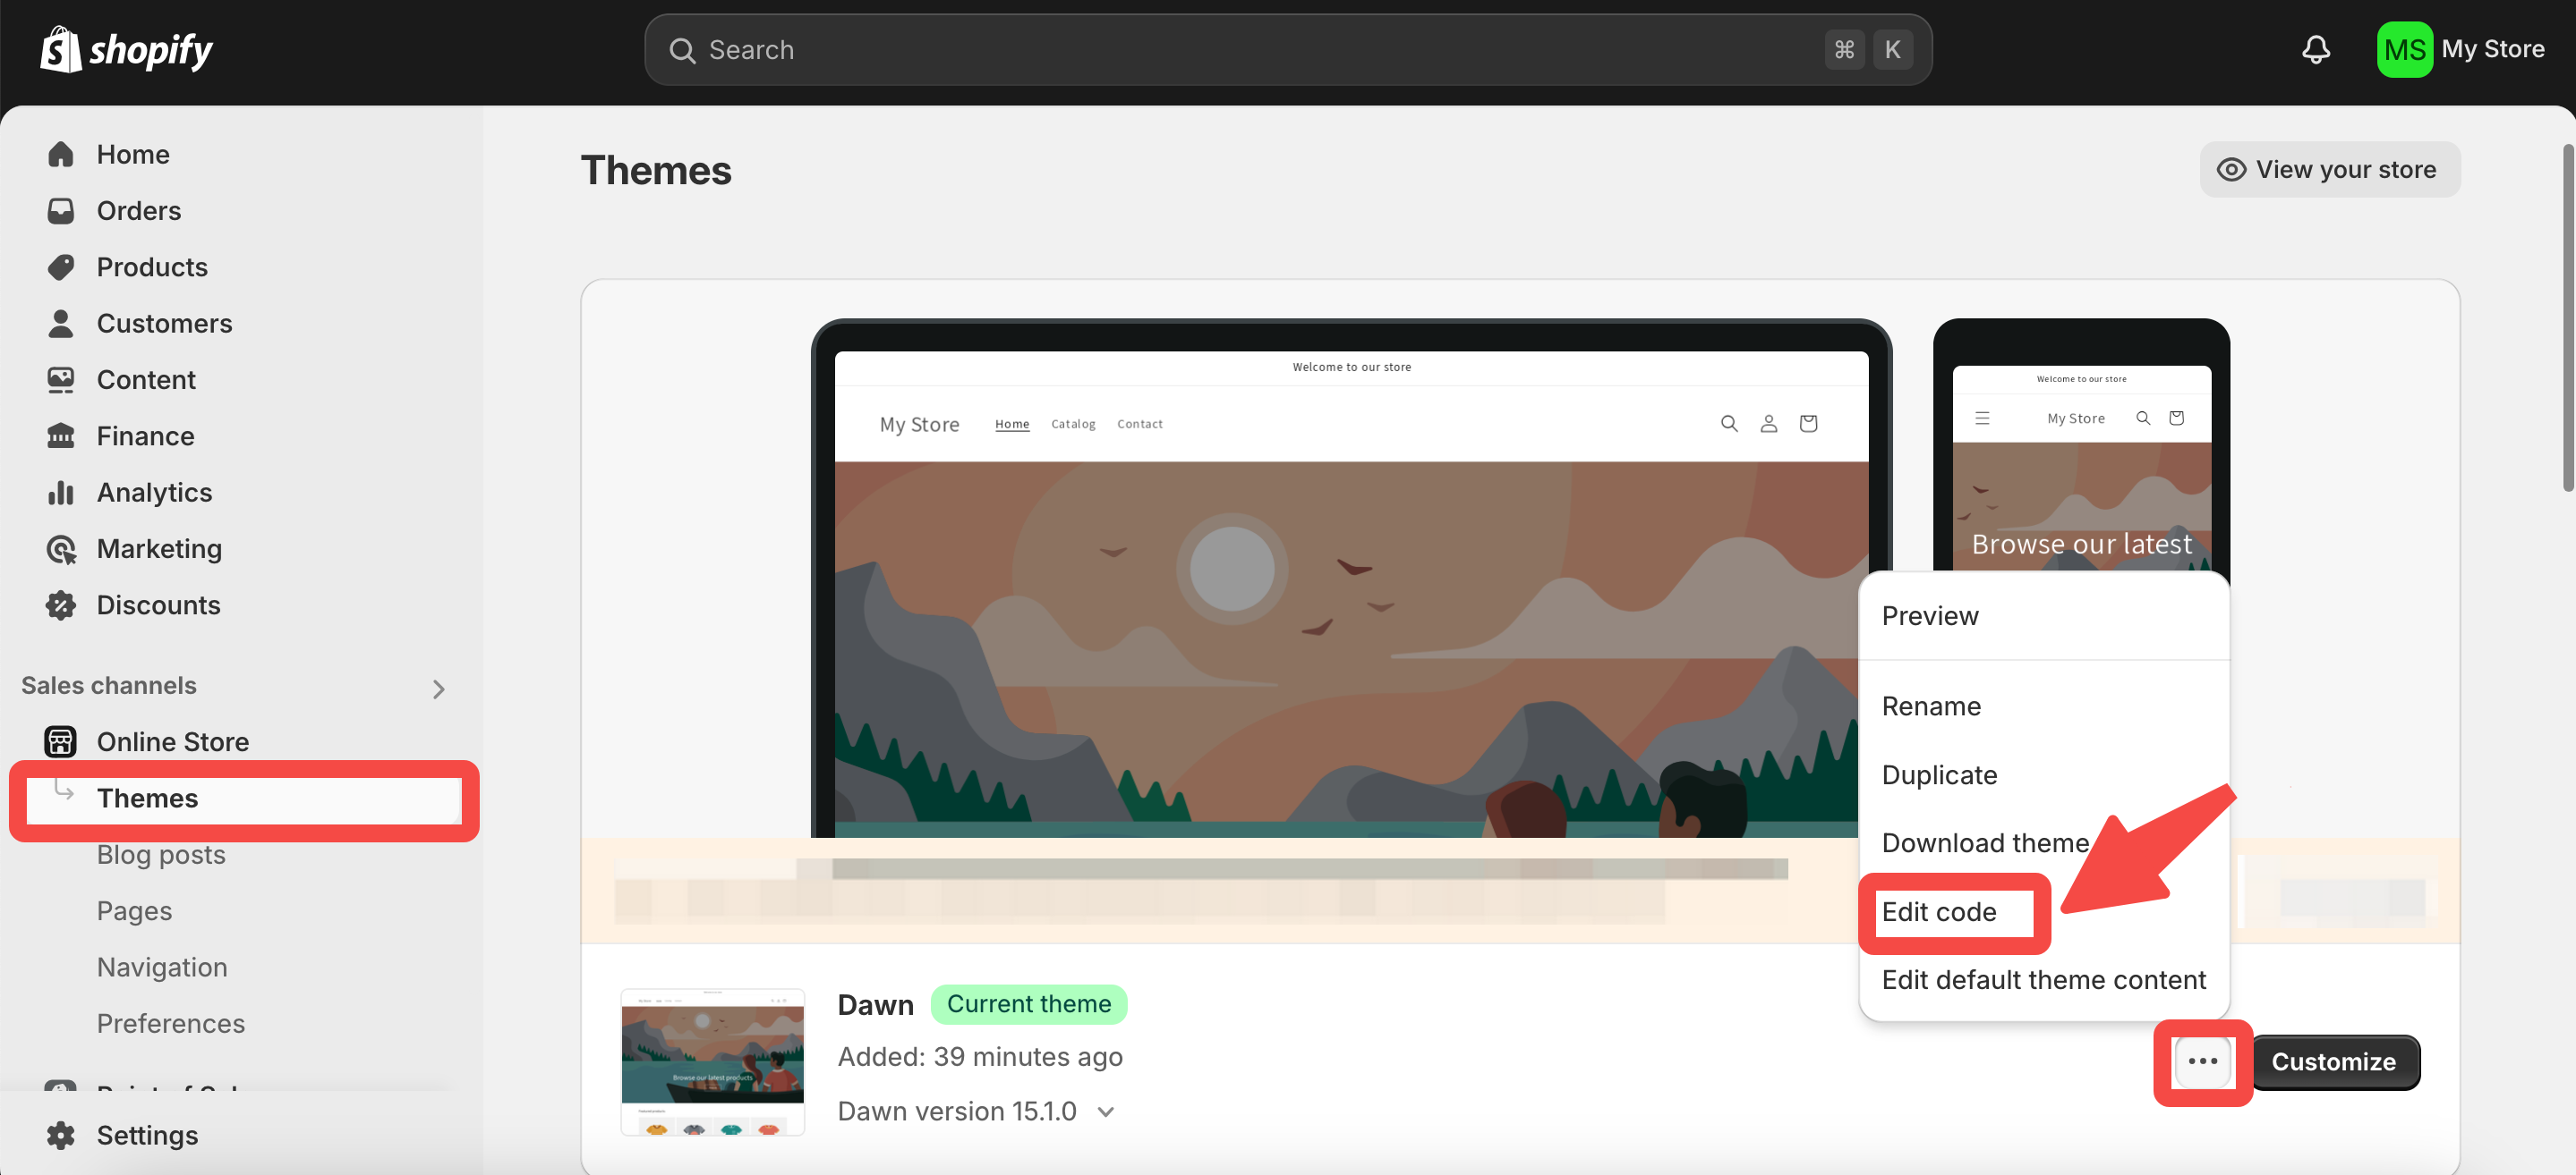Open Marketing target icon
Image resolution: width=2576 pixels, height=1175 pixels.
pyautogui.click(x=61, y=548)
